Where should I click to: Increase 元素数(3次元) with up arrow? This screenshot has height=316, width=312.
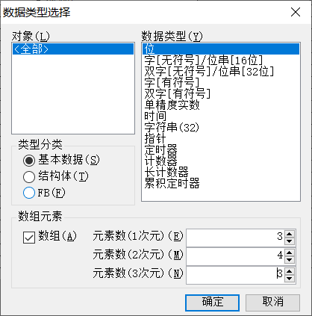289,271
